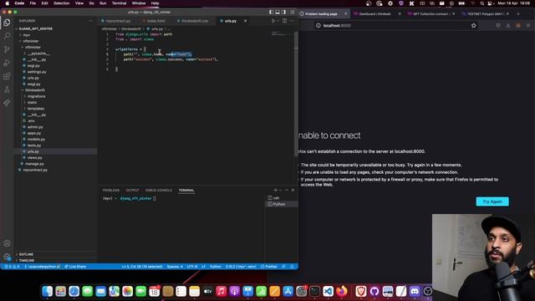The height and width of the screenshot is (301, 535).
Task: Click UTF-8 encoding in status bar
Action: 192,267
